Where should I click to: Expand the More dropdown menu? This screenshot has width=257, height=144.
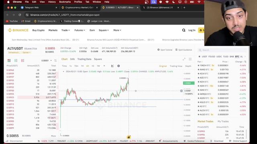point(117,30)
